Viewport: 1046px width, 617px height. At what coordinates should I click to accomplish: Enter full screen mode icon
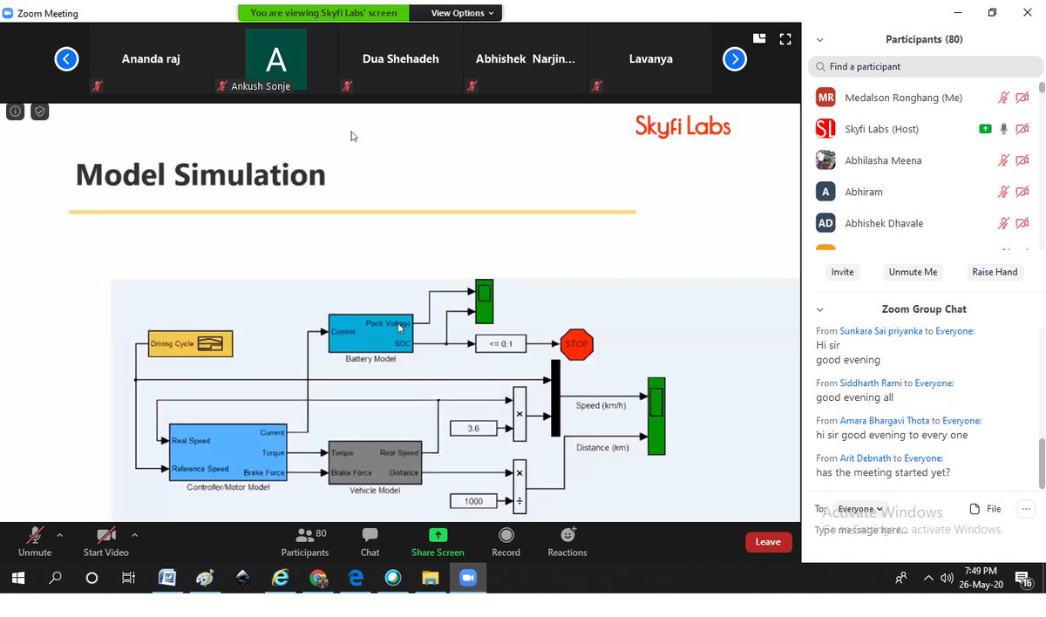pos(785,38)
